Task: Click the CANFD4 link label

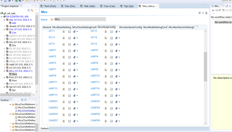Action: point(95,108)
